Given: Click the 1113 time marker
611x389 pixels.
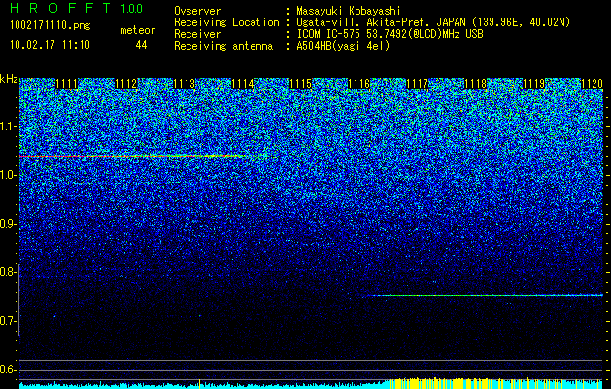Looking at the screenshot, I should click(184, 84).
